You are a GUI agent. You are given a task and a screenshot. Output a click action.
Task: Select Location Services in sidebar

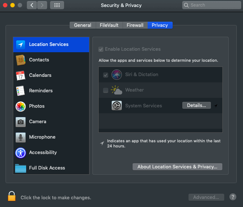click(51, 44)
